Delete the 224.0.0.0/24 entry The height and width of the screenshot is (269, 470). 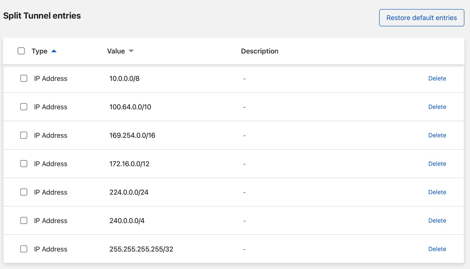437,192
